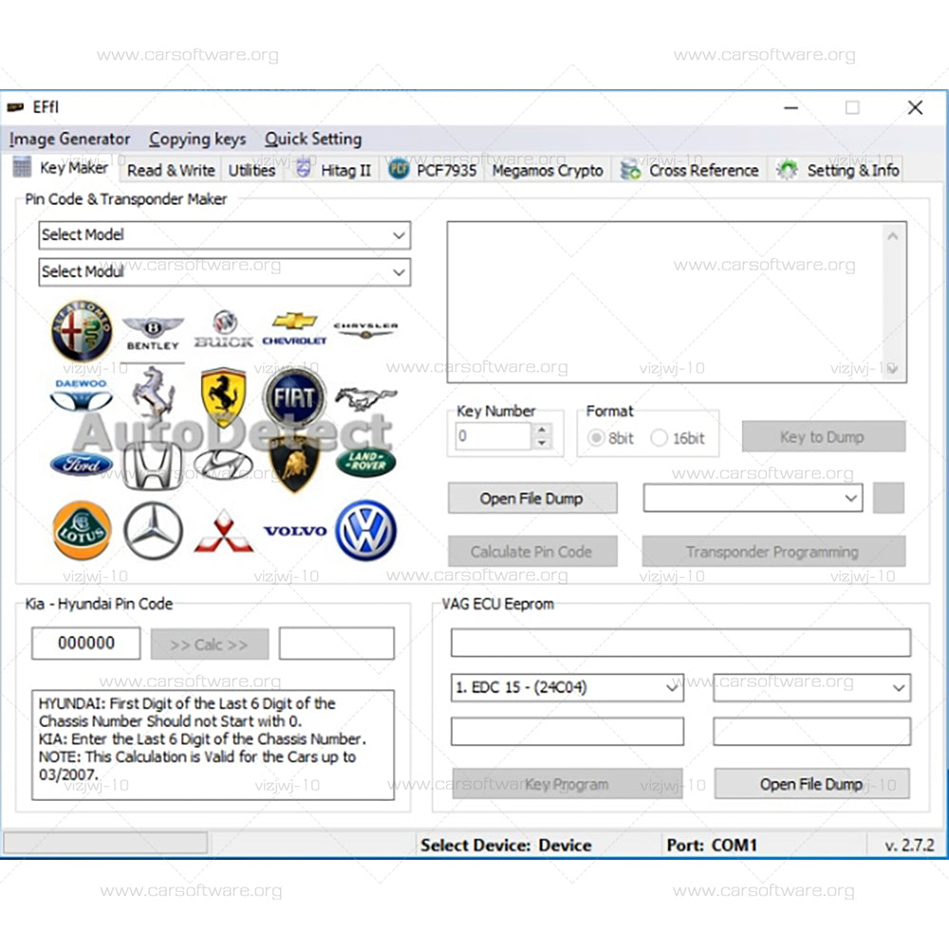Click the Key Program button

[568, 784]
